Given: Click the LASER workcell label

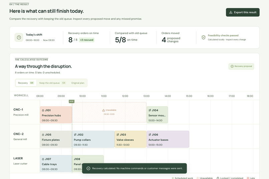Looking at the screenshot, I should 18,158.
